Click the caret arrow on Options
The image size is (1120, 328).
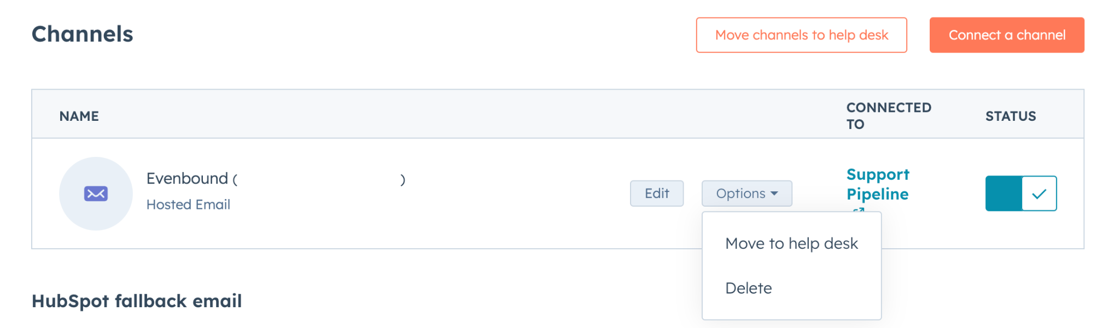point(774,194)
